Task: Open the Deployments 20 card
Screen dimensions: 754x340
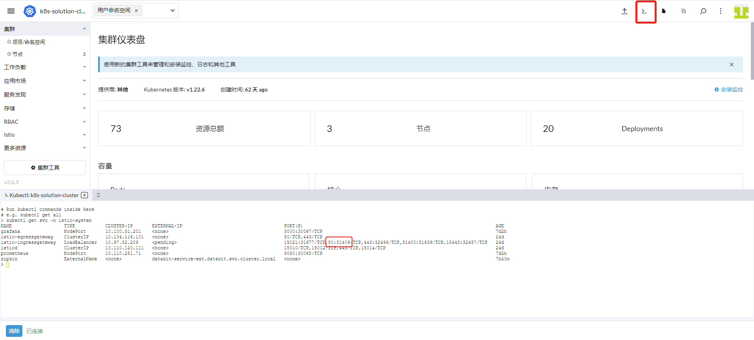Action: pos(637,128)
